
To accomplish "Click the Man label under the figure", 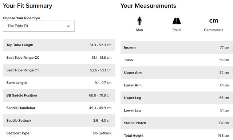I will click(139, 30).
